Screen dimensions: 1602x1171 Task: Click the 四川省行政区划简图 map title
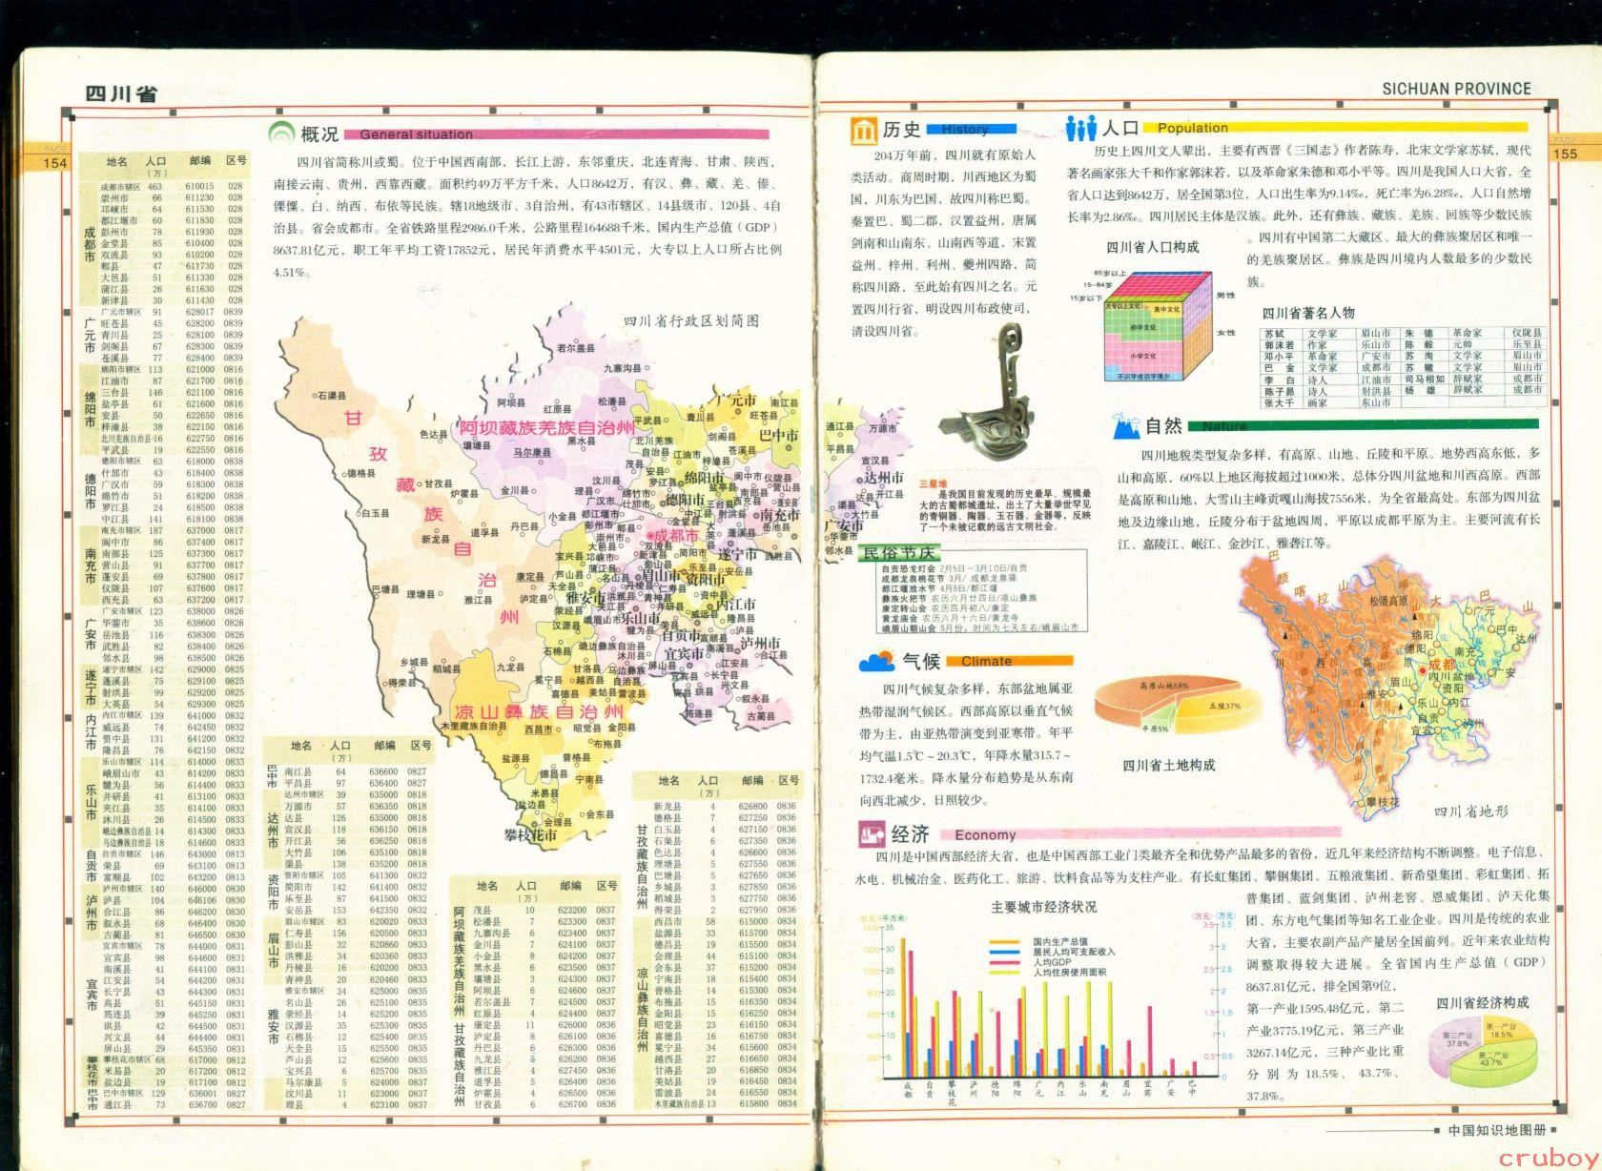692,321
